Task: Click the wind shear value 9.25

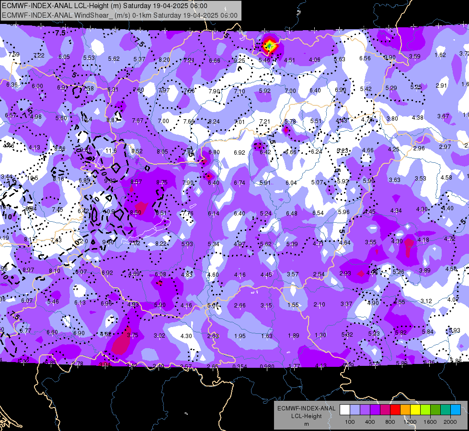Action: click(239, 61)
